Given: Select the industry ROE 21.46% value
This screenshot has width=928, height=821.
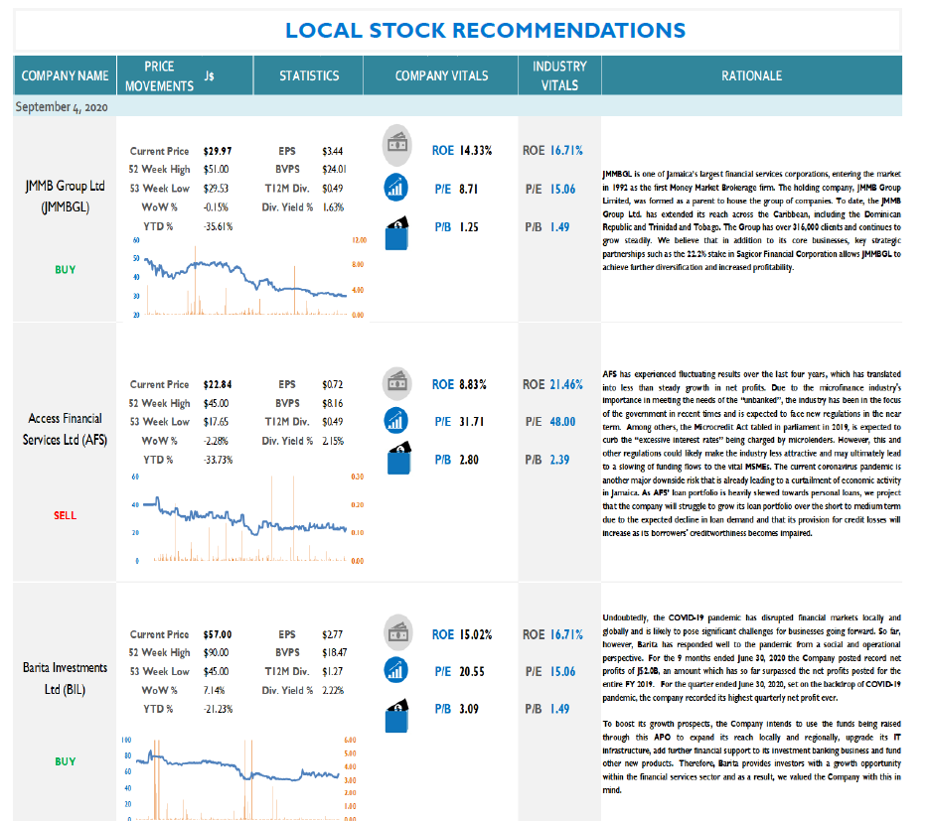Looking at the screenshot, I should 566,384.
